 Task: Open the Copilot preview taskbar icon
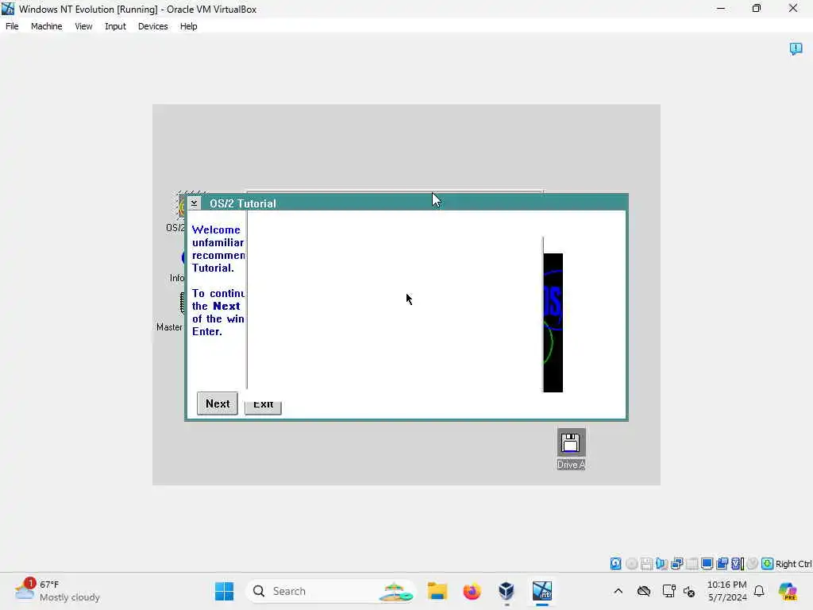tap(788, 591)
